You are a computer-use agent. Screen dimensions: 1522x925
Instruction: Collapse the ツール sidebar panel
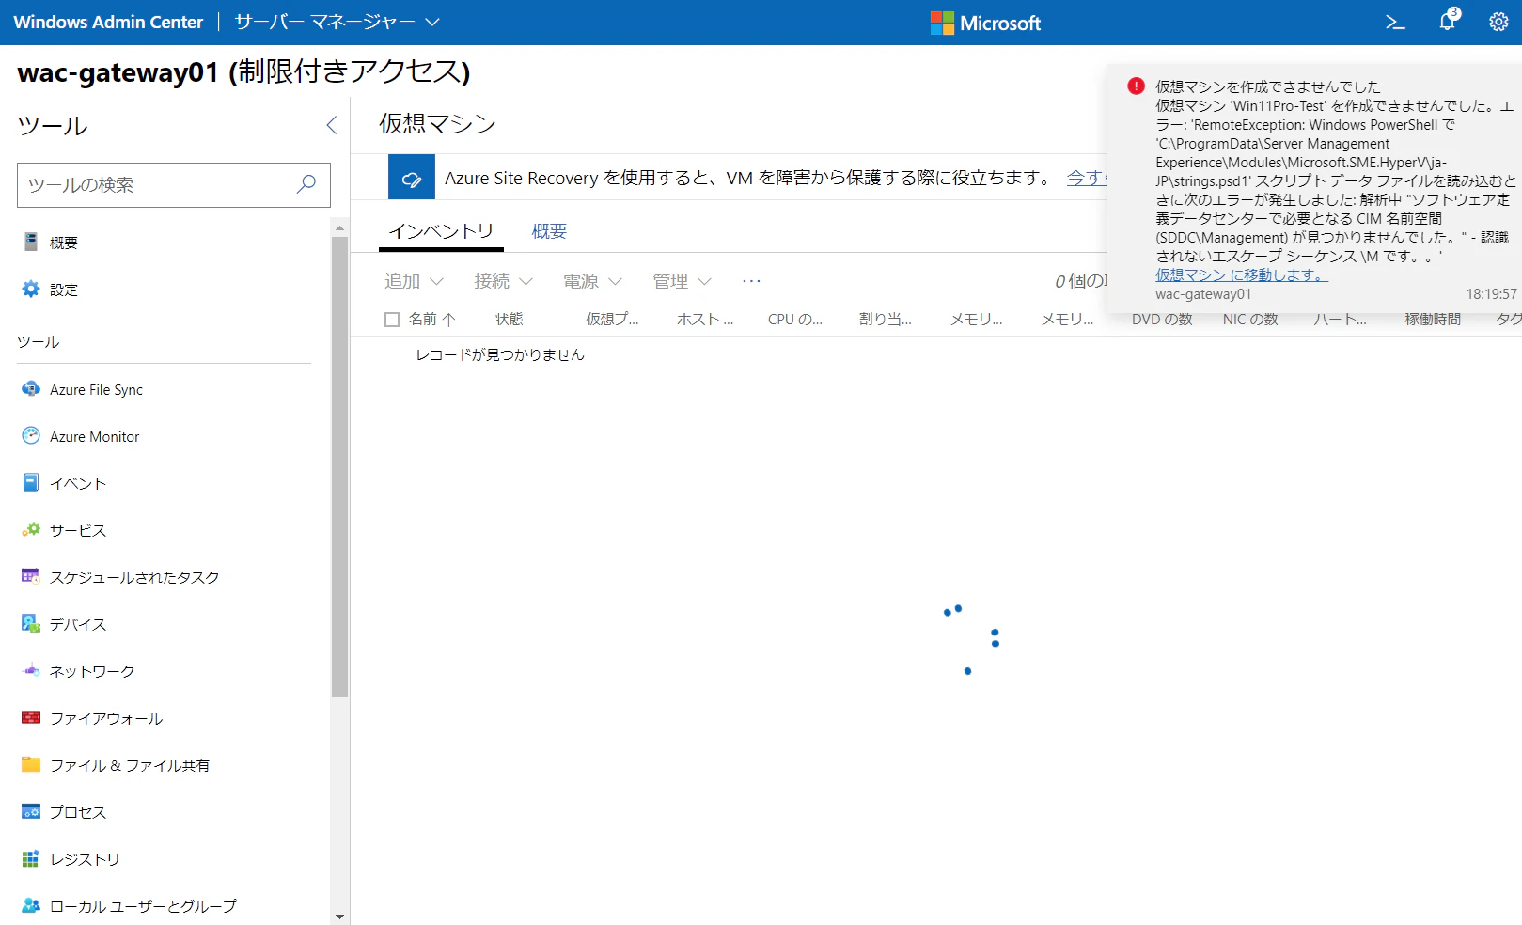point(332,125)
